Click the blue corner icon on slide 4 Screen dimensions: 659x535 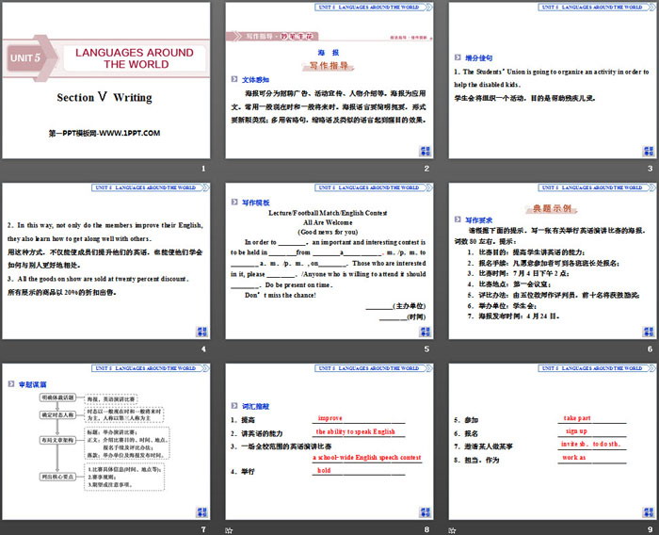201,332
